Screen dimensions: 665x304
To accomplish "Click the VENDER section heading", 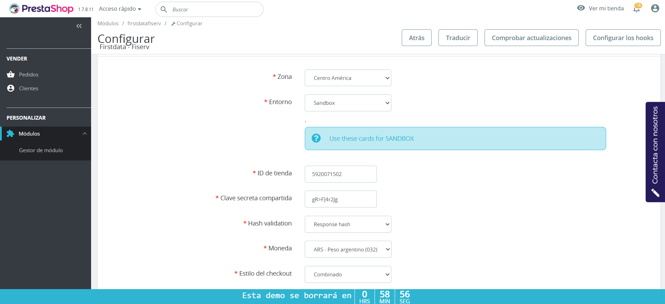I will click(17, 59).
